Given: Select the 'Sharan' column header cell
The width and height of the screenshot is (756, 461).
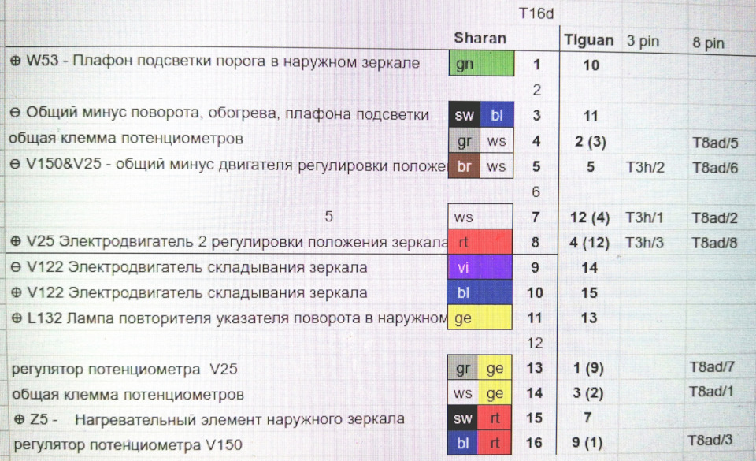Looking at the screenshot, I should pyautogui.click(x=480, y=38).
